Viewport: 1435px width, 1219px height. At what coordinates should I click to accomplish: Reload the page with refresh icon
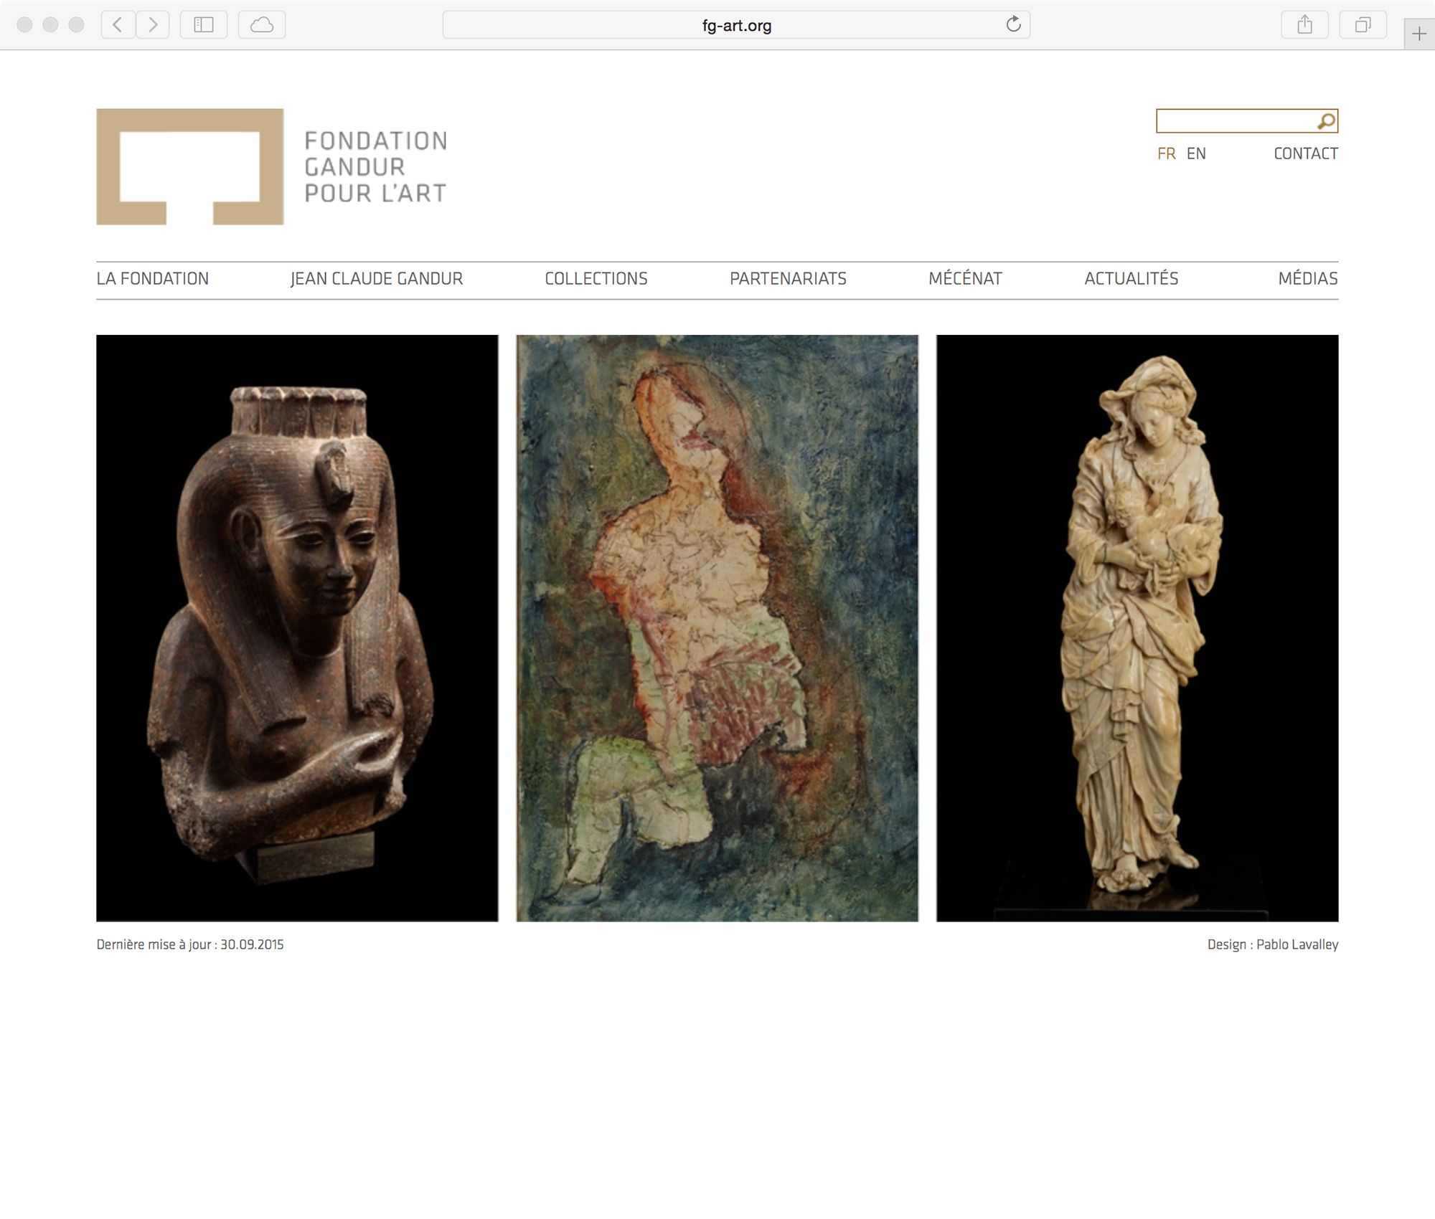point(1013,24)
